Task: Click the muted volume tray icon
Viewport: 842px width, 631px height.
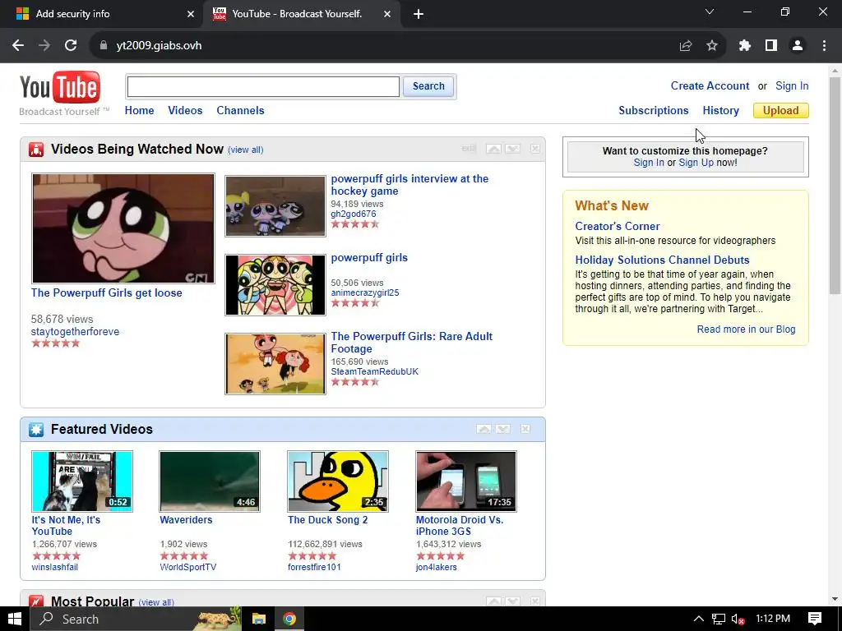Action: [738, 619]
